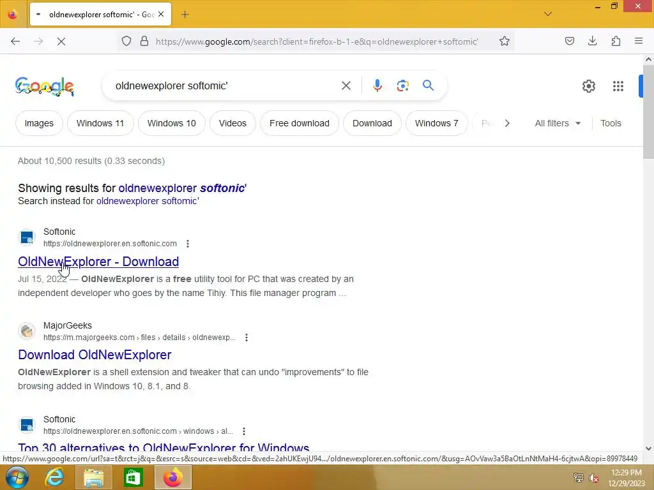Click the MajorGeeks site favicon
This screenshot has width=654, height=490.
27,331
